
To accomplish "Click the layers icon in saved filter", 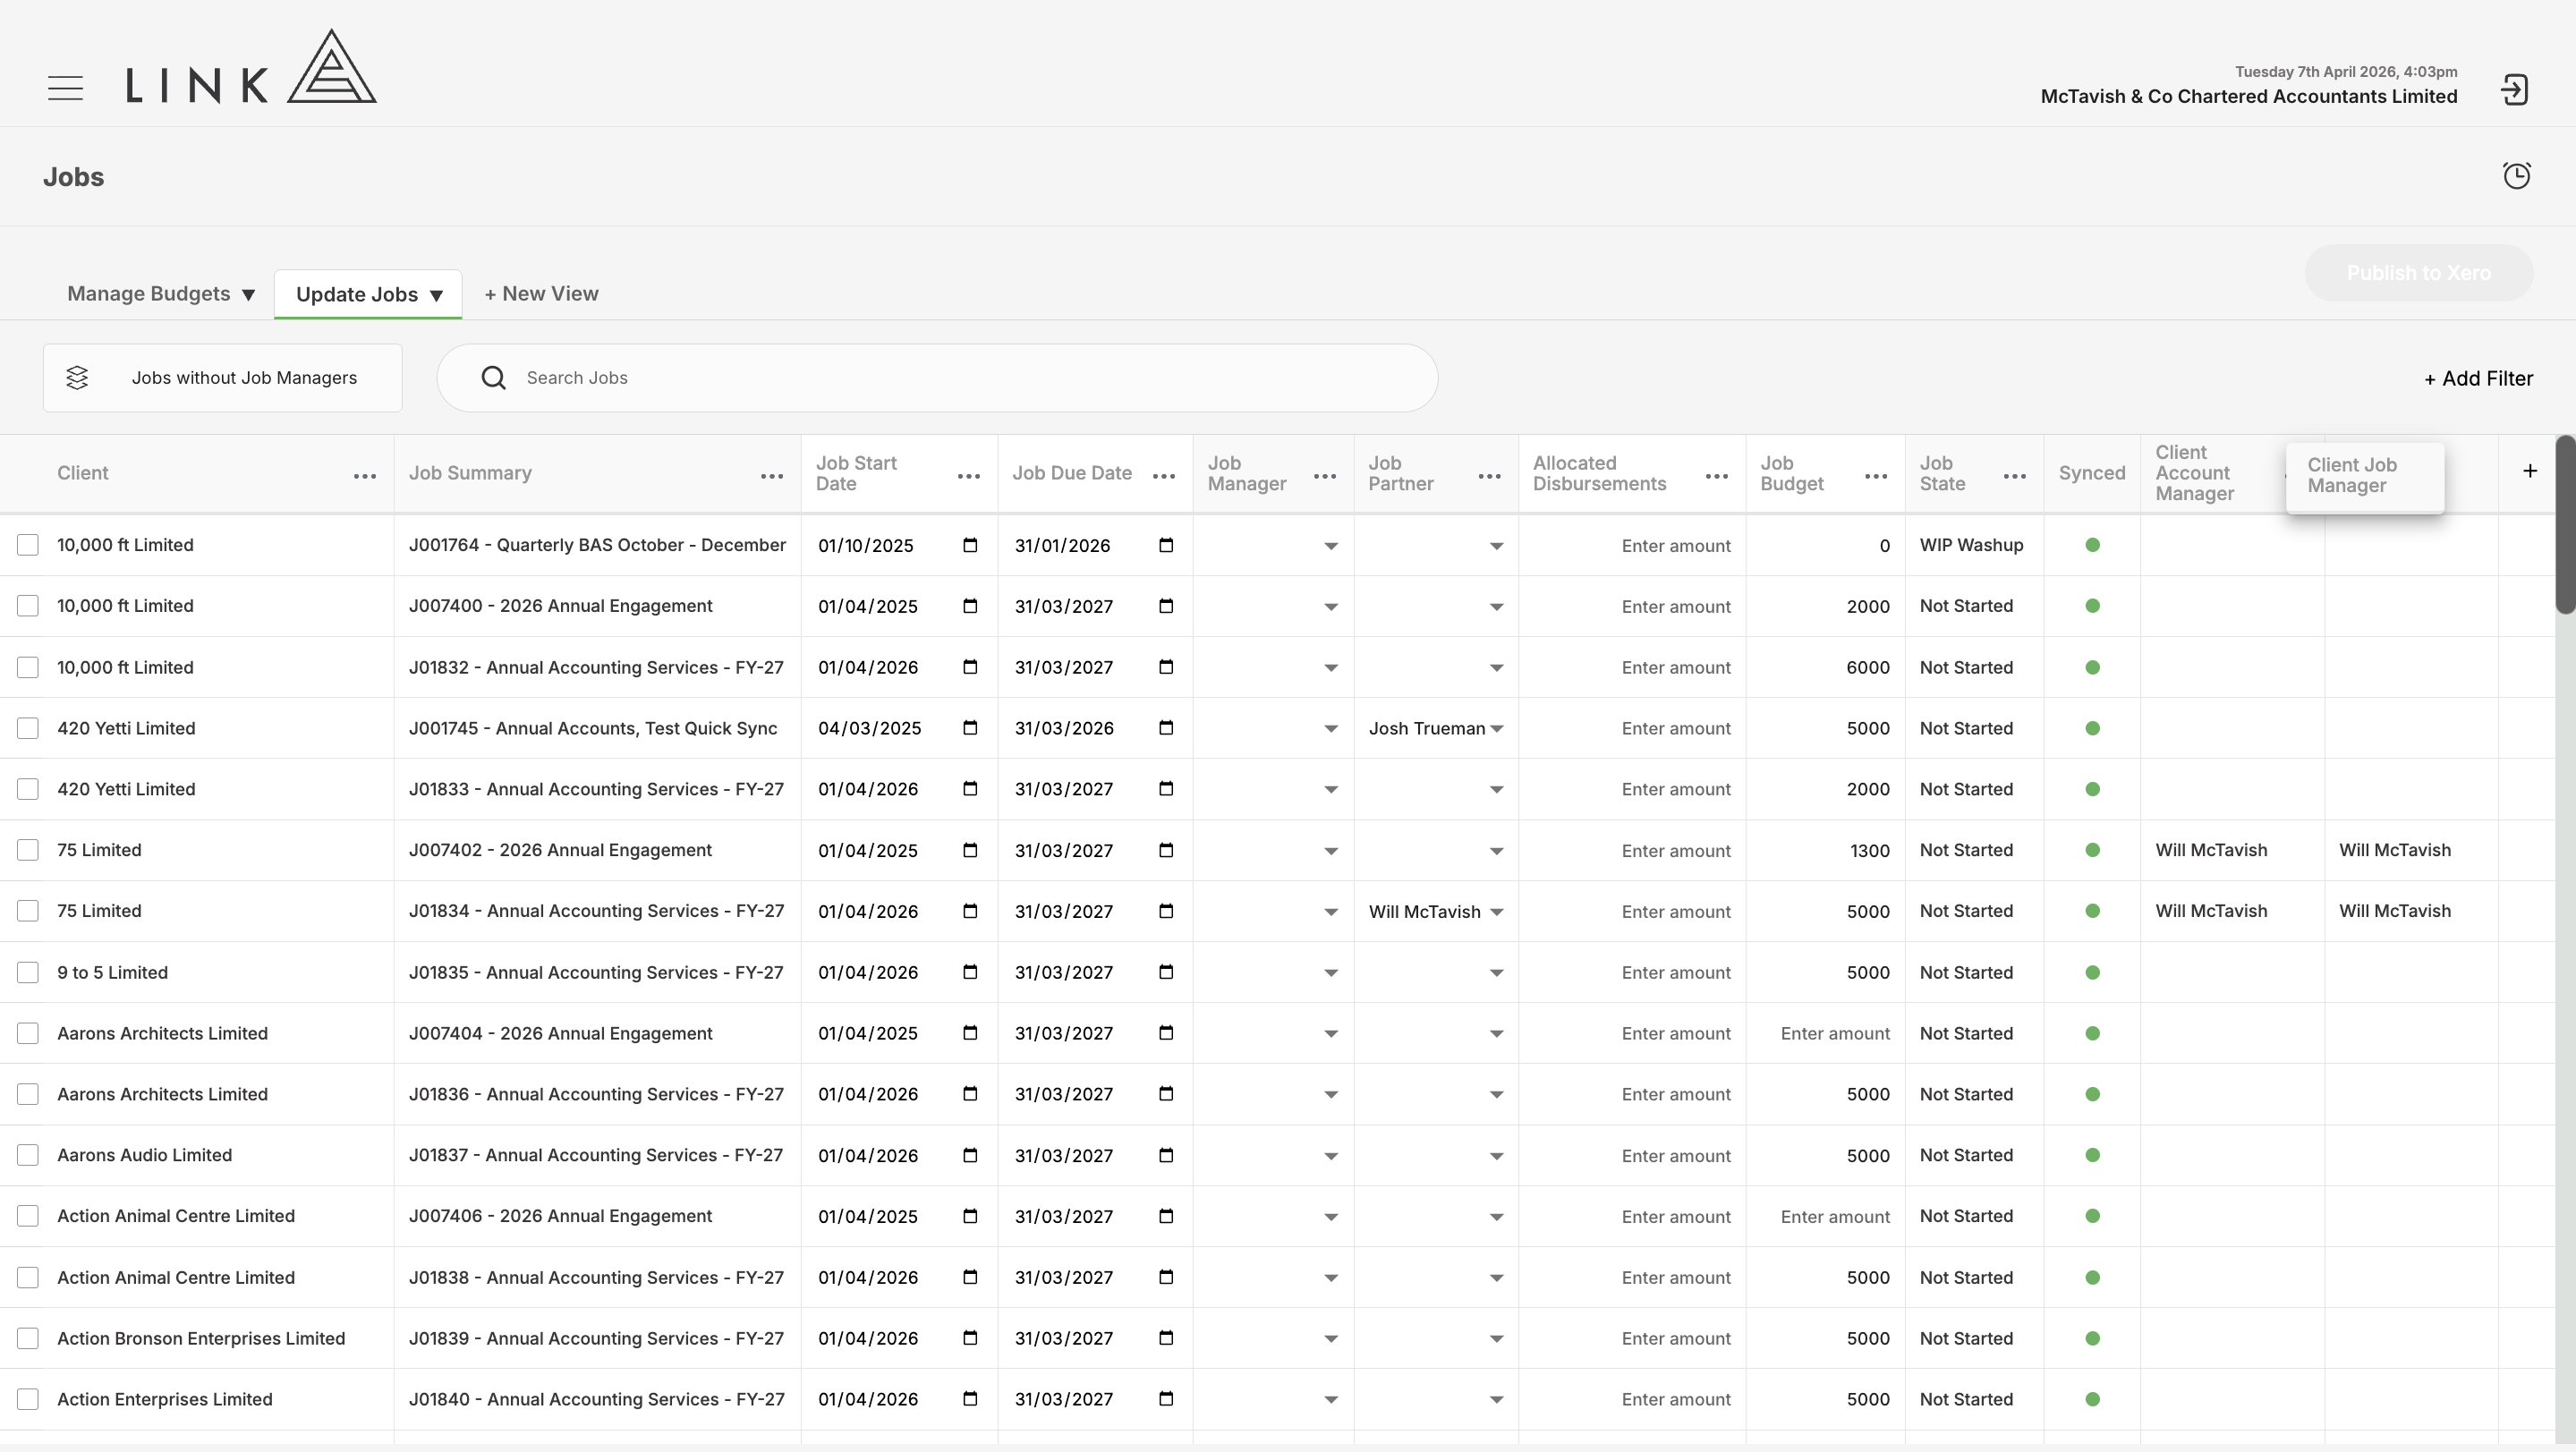I will point(77,378).
